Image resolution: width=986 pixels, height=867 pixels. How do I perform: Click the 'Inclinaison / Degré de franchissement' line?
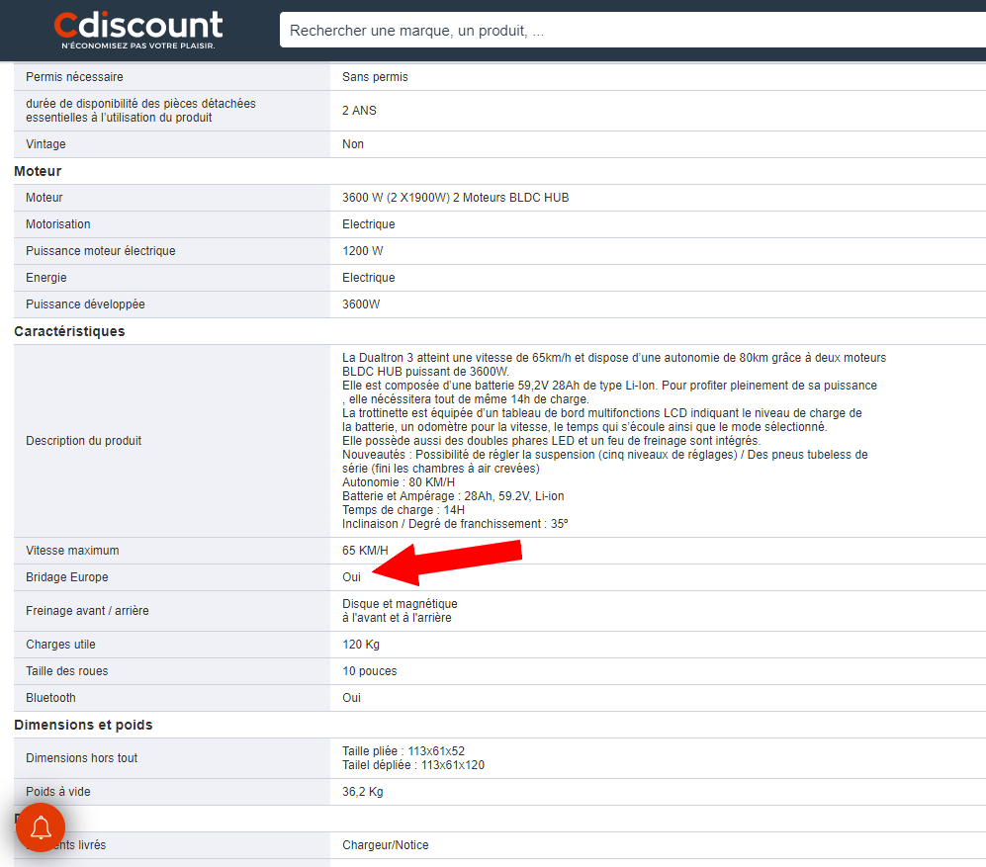click(455, 524)
